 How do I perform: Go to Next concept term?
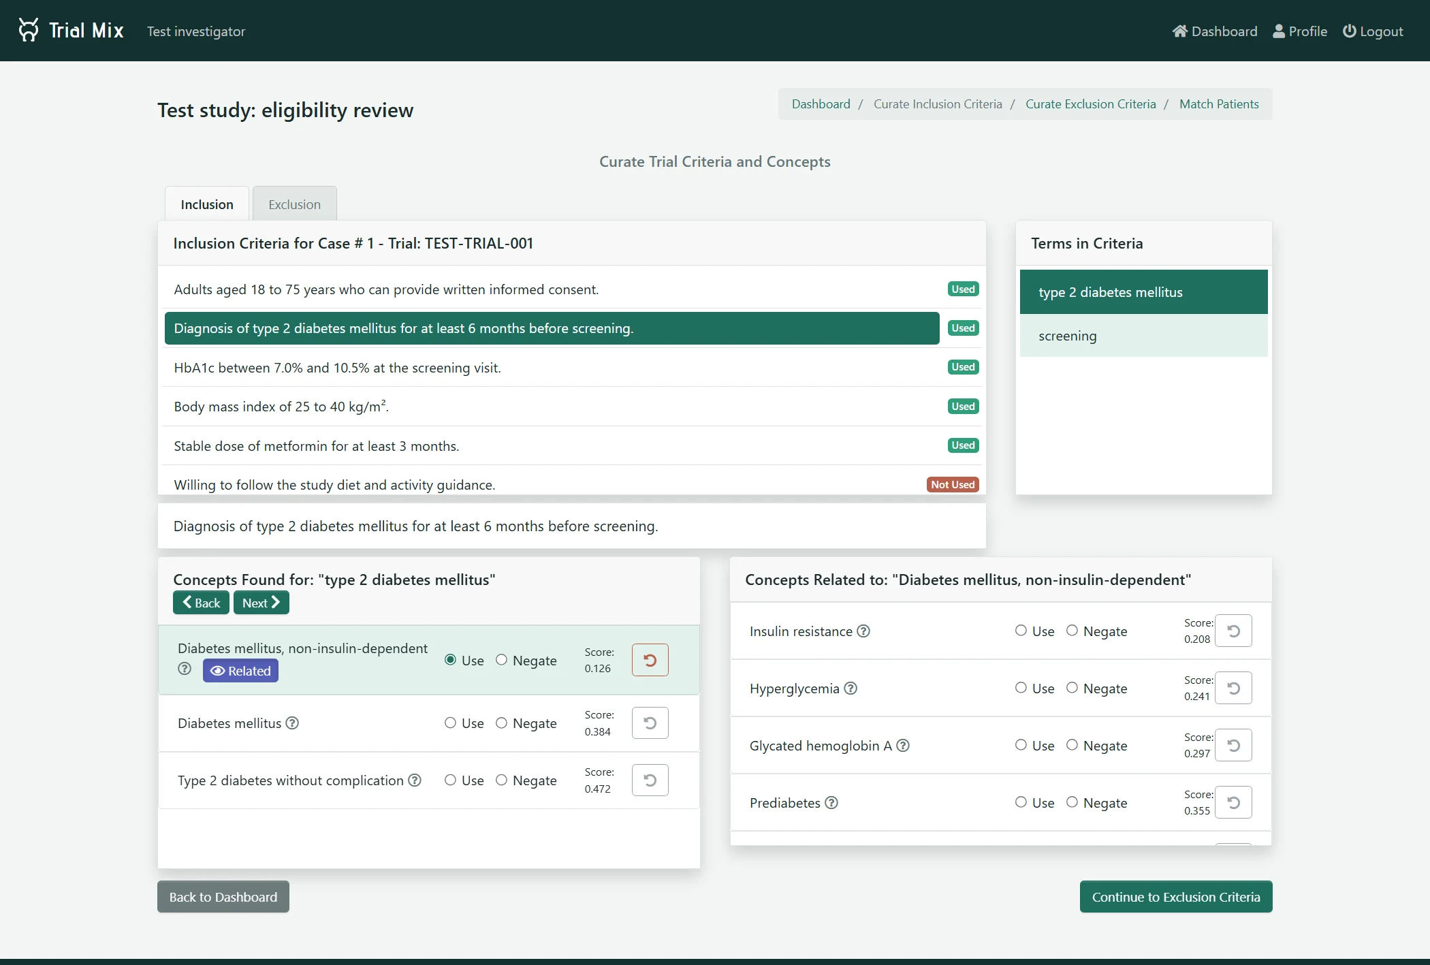point(261,603)
